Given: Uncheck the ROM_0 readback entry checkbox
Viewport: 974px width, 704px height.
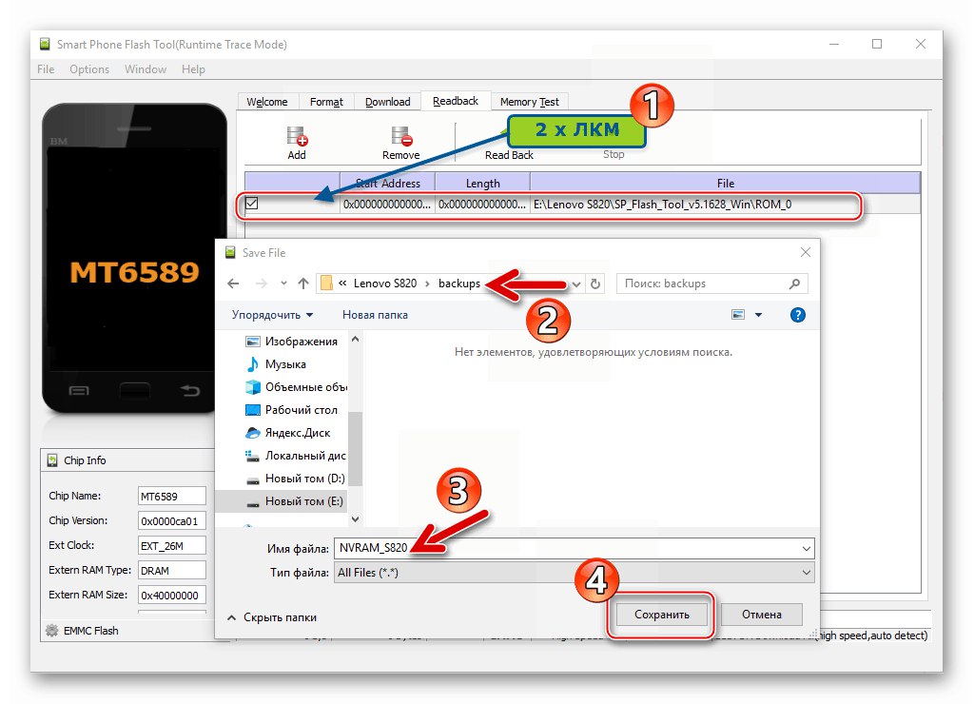Looking at the screenshot, I should tap(251, 204).
